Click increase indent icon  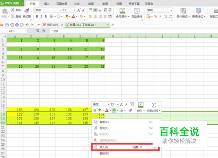(x=110, y=10)
